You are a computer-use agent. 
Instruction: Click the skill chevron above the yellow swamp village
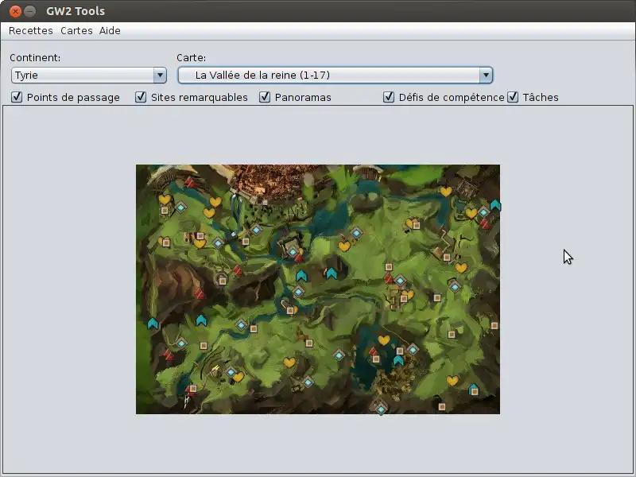tap(398, 360)
